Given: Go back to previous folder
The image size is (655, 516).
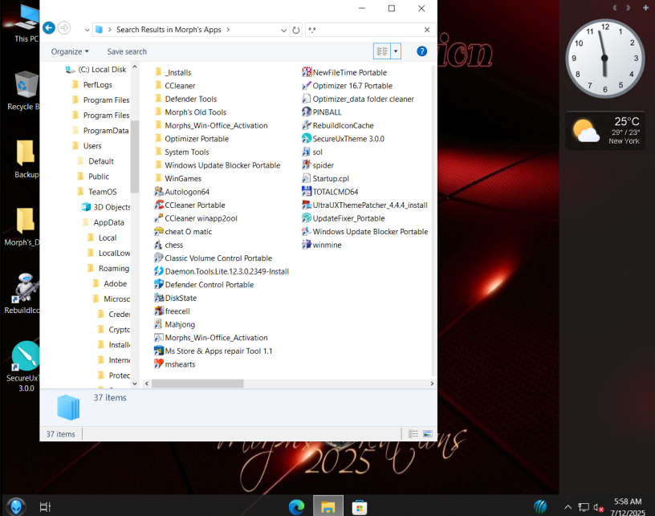Looking at the screenshot, I should pos(49,28).
